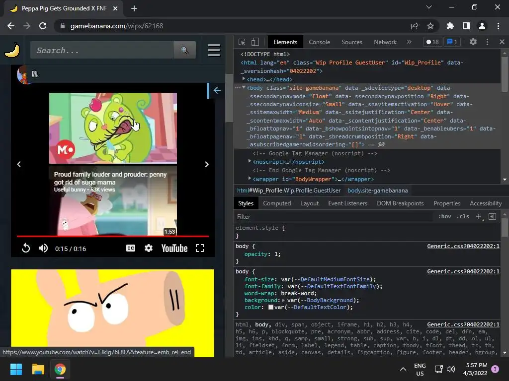Open File Explorer from taskbar
This screenshot has width=509, height=381.
point(38,369)
